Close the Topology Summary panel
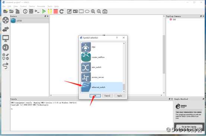Viewport: 206px width, 136px height. coord(203,16)
